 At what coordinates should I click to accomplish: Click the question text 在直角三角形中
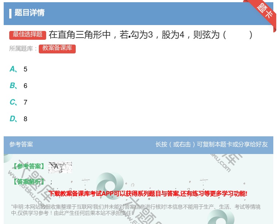pyautogui.click(x=150, y=35)
